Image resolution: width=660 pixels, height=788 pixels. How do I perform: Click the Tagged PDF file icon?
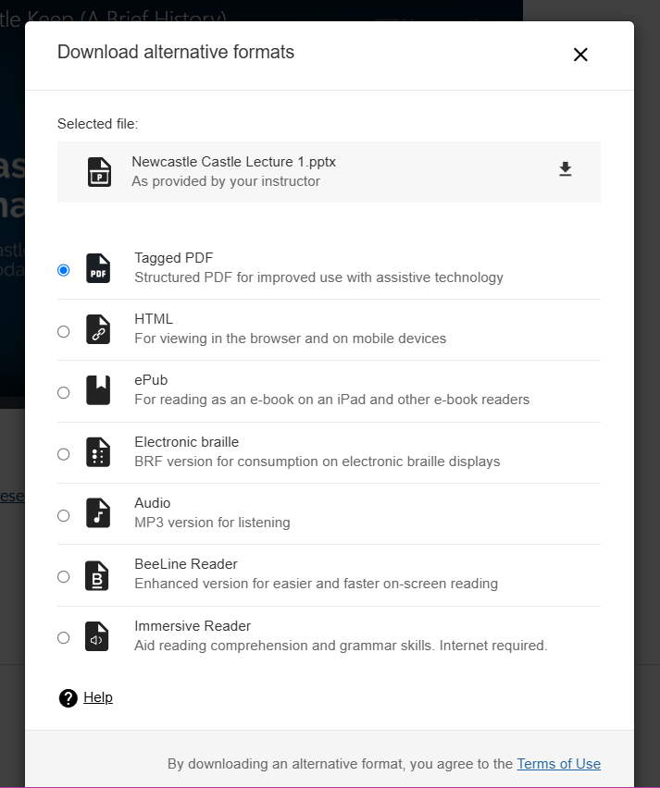coord(98,269)
